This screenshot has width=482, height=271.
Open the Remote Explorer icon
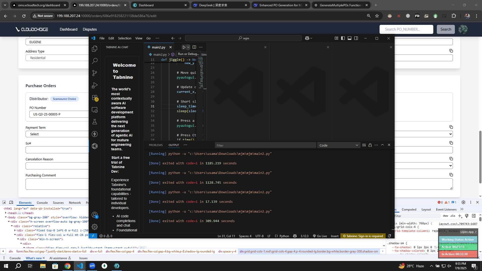[x=95, y=110]
